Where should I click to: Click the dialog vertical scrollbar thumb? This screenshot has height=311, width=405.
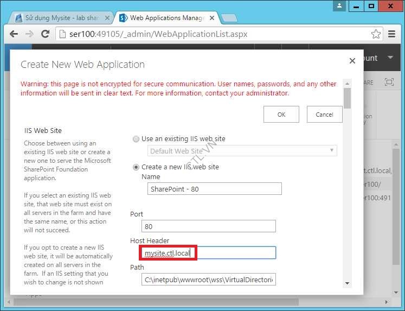point(348,98)
